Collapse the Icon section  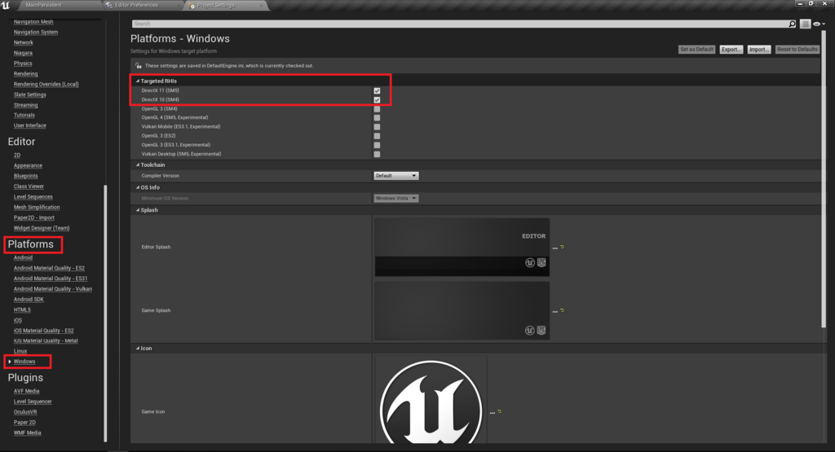click(137, 349)
